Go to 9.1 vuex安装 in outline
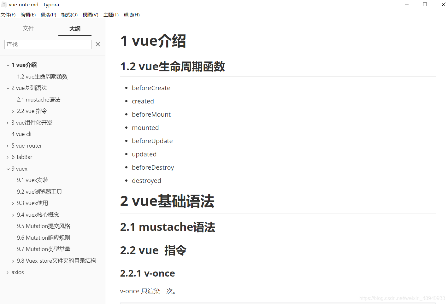448x304 pixels. 32,180
